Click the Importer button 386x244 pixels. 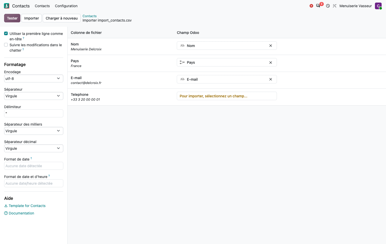[31, 18]
